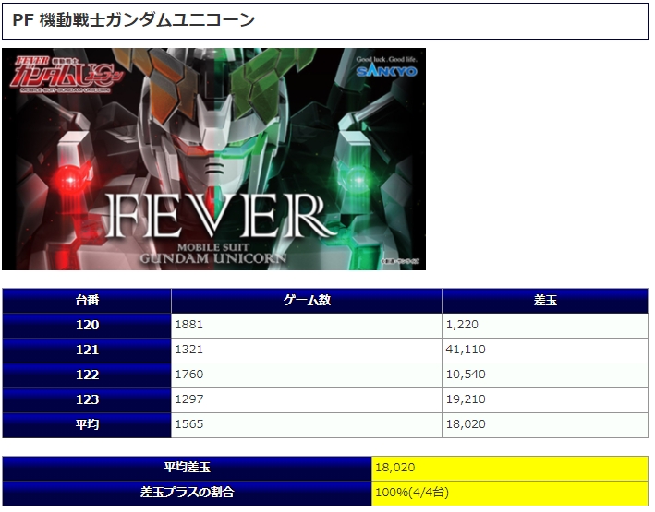Select the 平均 row header
Image resolution: width=655 pixels, height=512 pixels.
coord(87,425)
